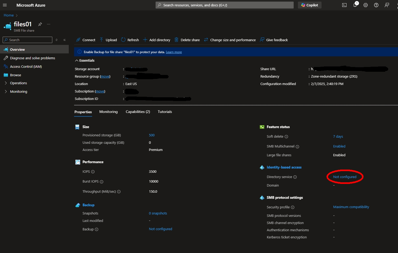Collapse the left menu with double chevron
Image resolution: width=398 pixels, height=253 pixels.
[65, 40]
